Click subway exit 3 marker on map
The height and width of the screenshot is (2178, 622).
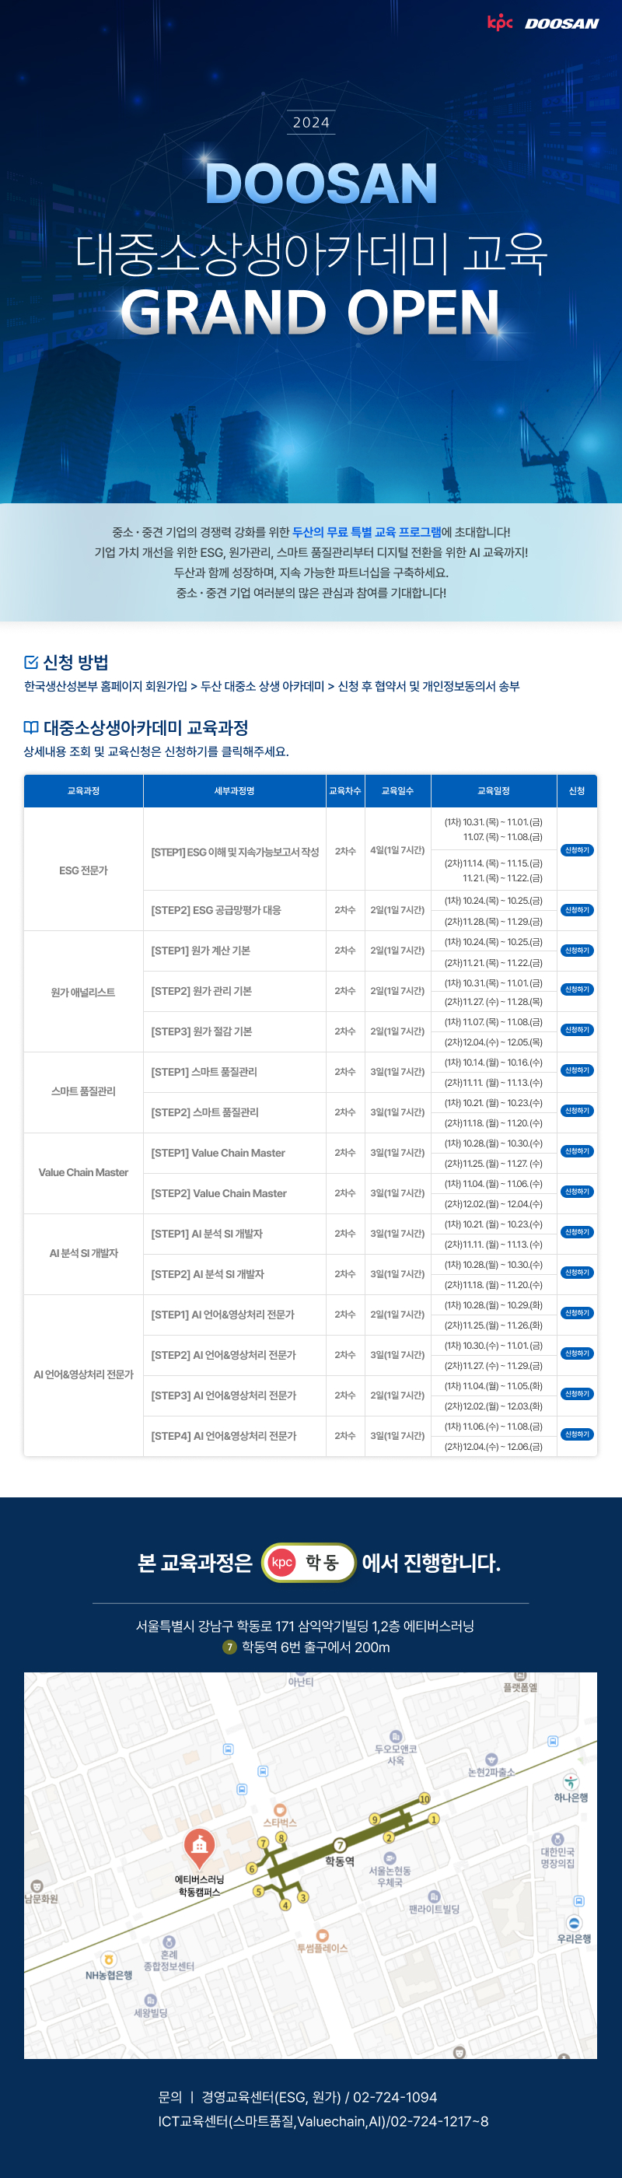[x=302, y=1897]
